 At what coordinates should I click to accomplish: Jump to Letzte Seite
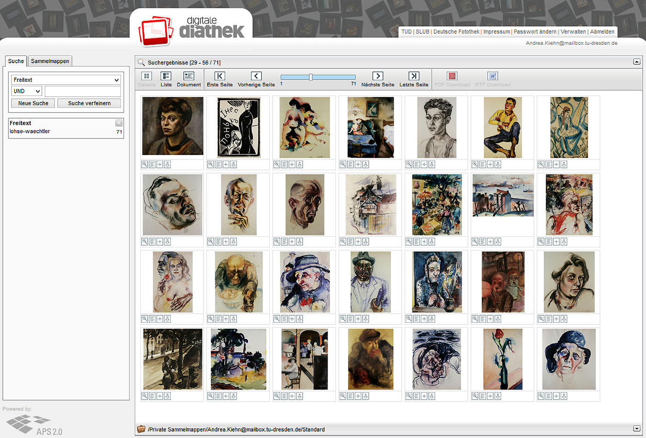[x=414, y=79]
